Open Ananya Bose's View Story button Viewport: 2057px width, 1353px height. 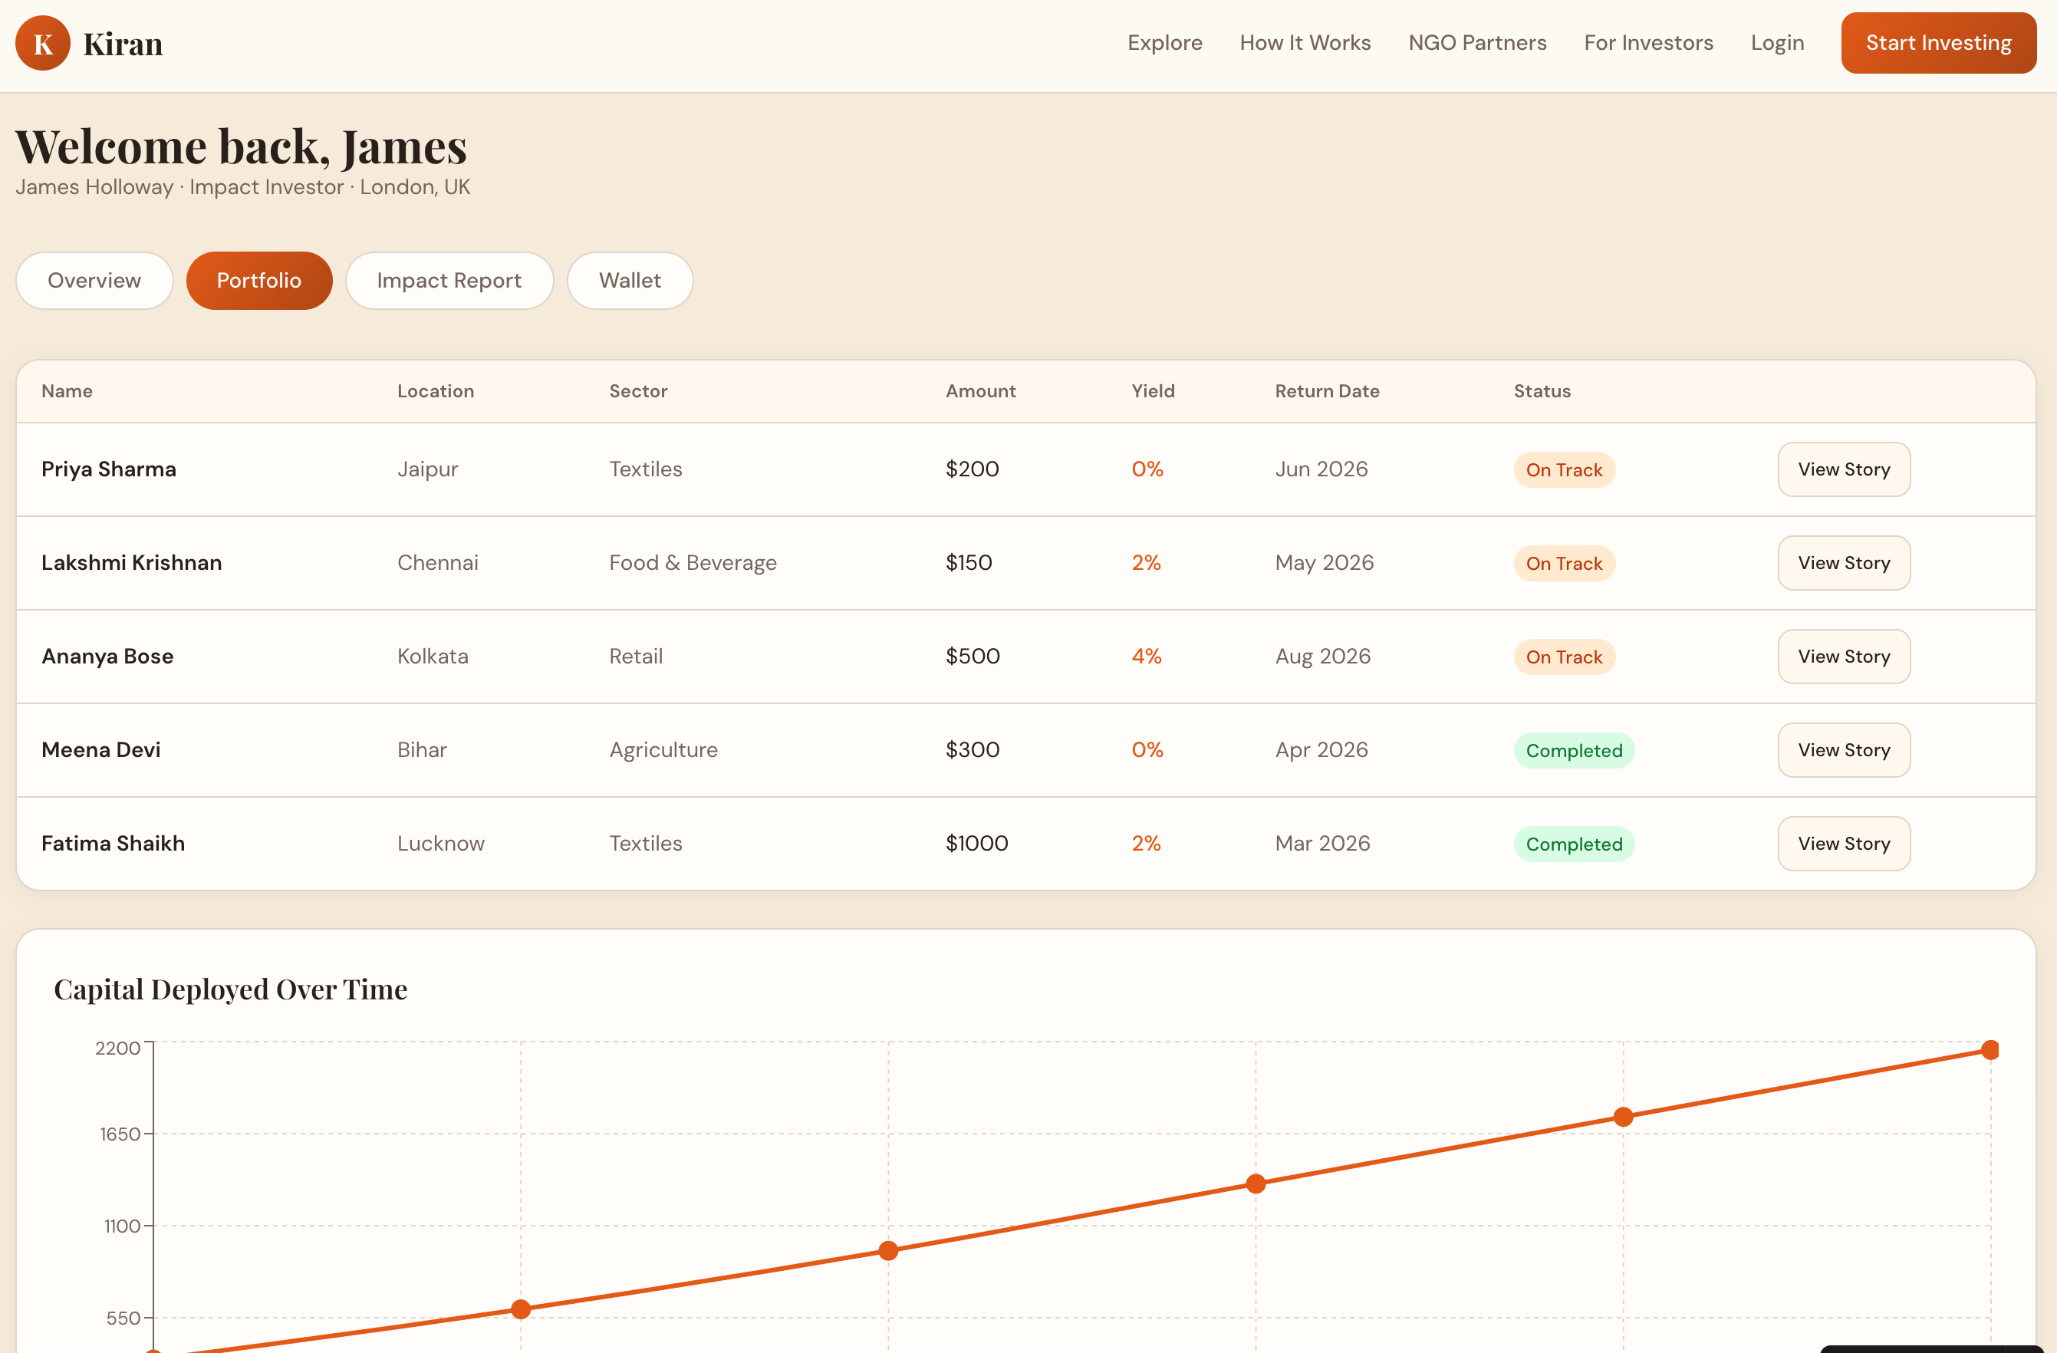[x=1843, y=657]
